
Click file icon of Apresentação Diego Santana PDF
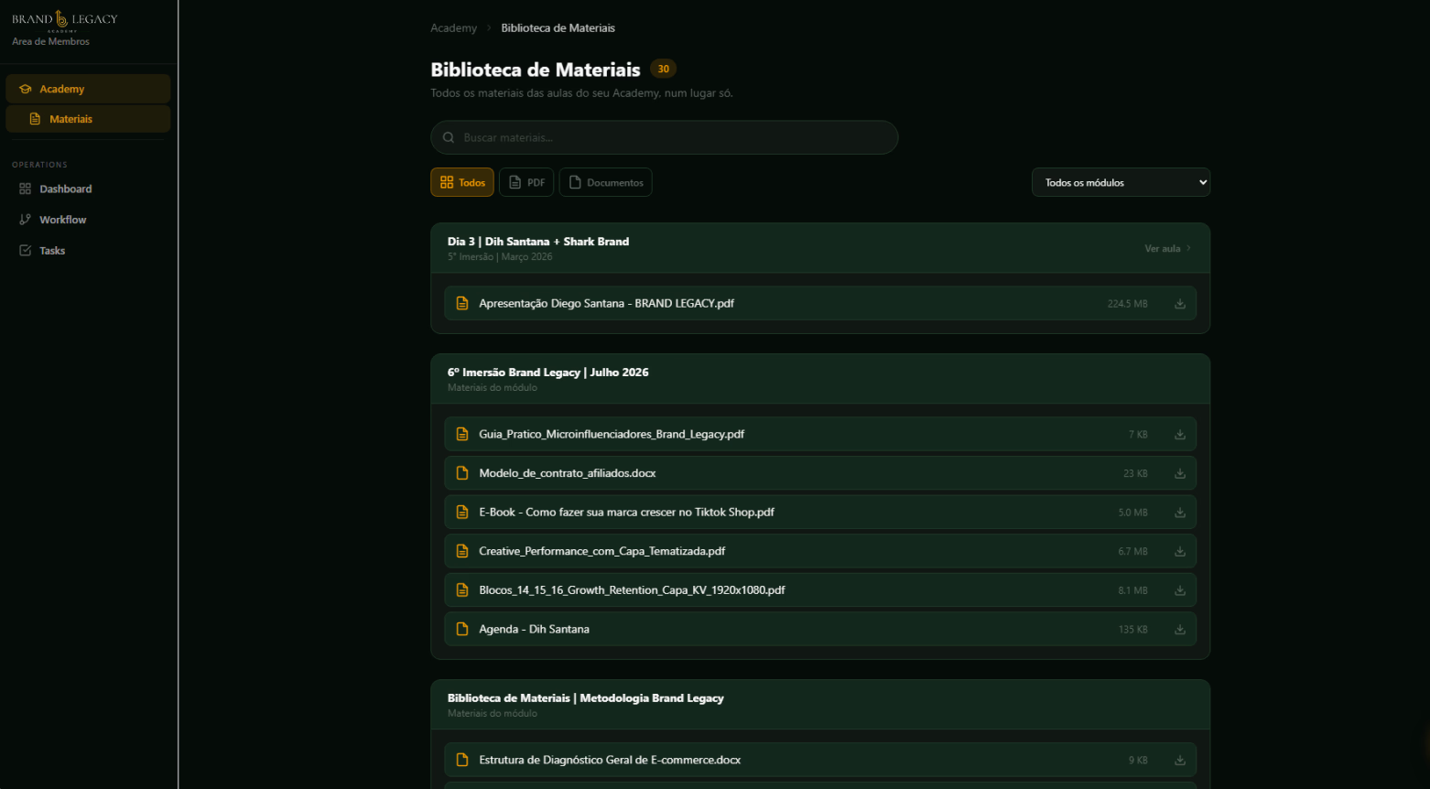(462, 304)
